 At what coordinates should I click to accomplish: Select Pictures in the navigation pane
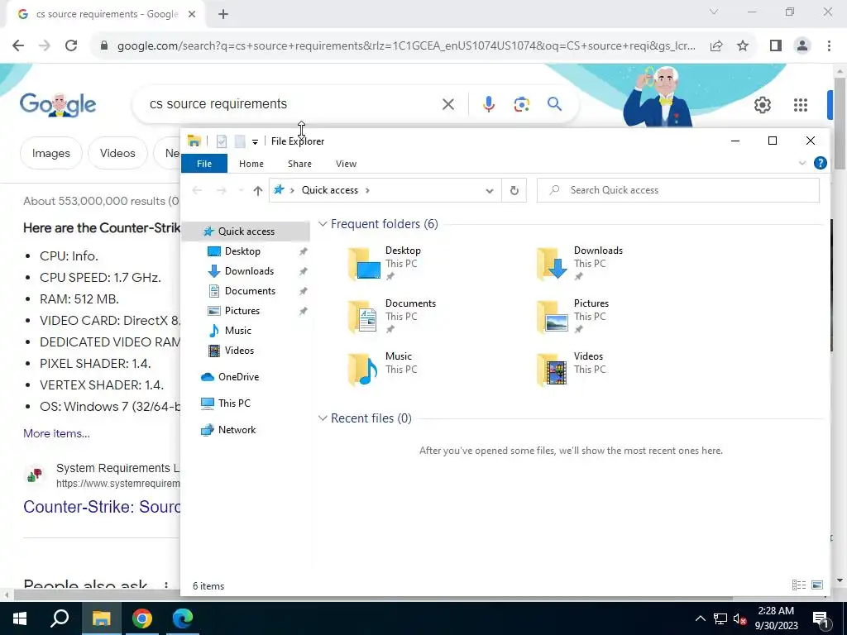[242, 311]
